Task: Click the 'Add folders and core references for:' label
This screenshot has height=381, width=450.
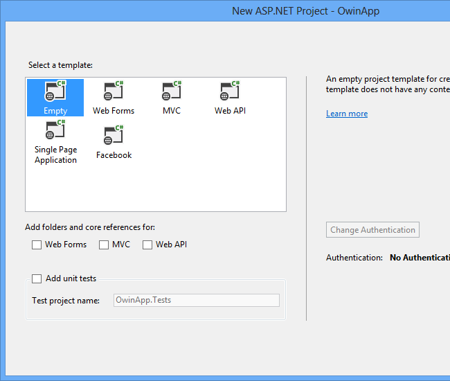Action: (90, 227)
